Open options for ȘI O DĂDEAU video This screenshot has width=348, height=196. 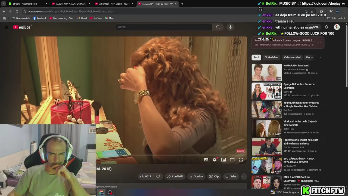tap(323, 159)
